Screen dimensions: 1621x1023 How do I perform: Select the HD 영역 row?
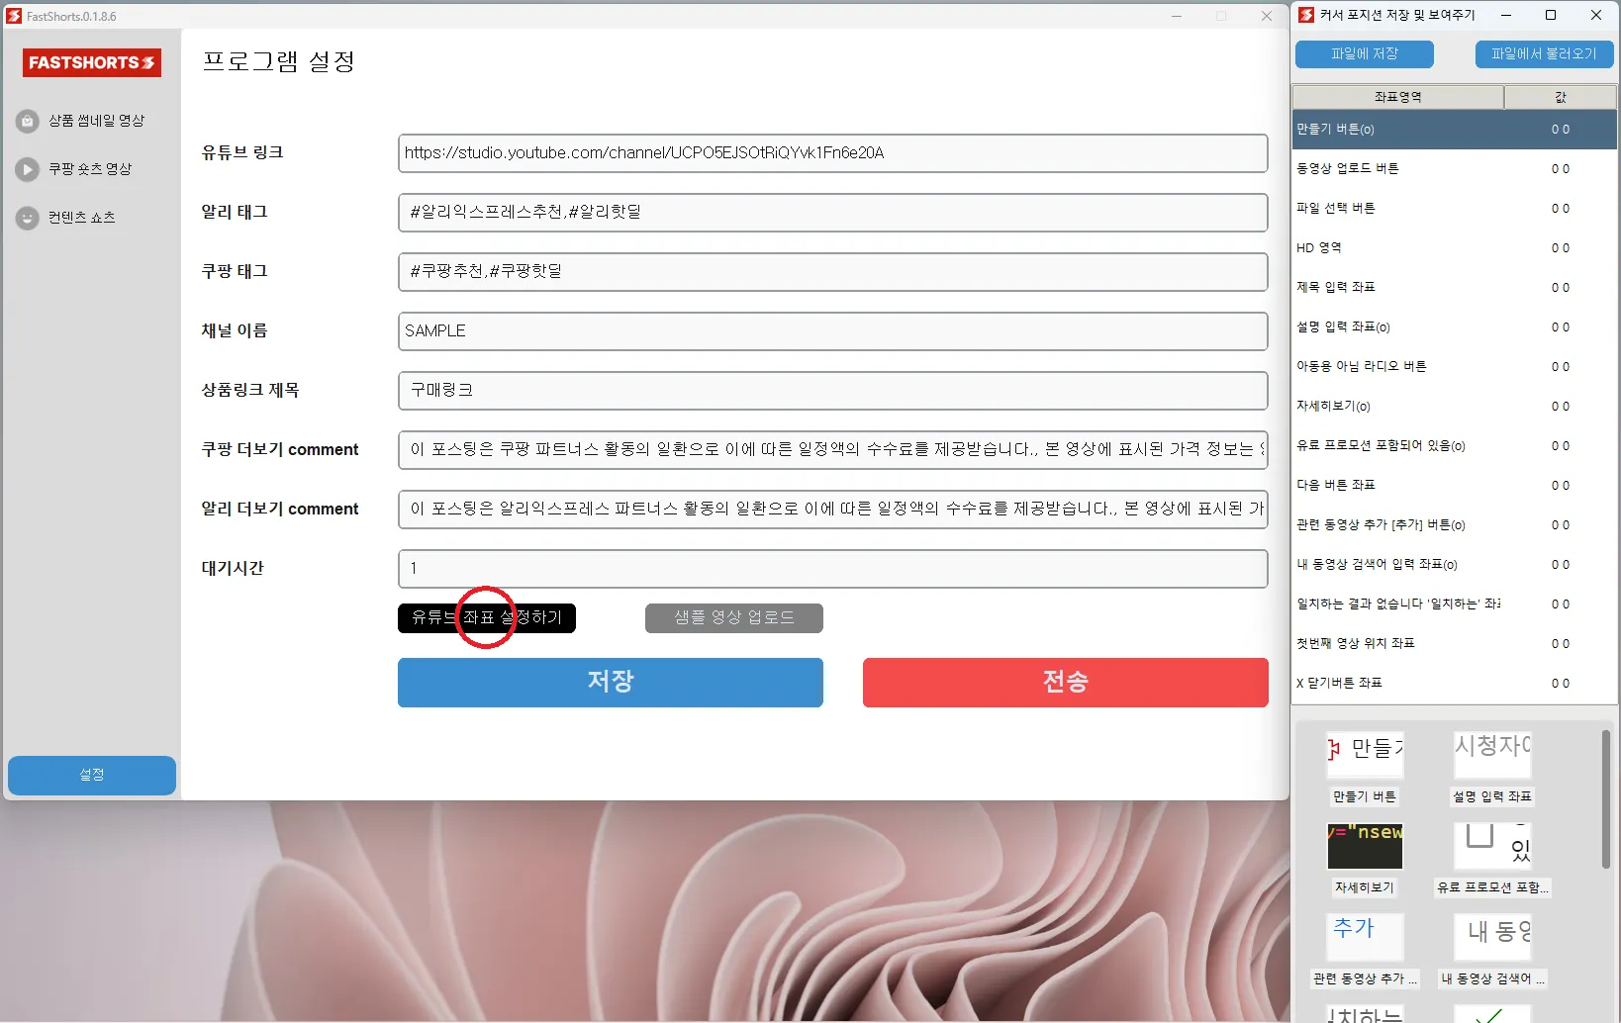[1455, 248]
